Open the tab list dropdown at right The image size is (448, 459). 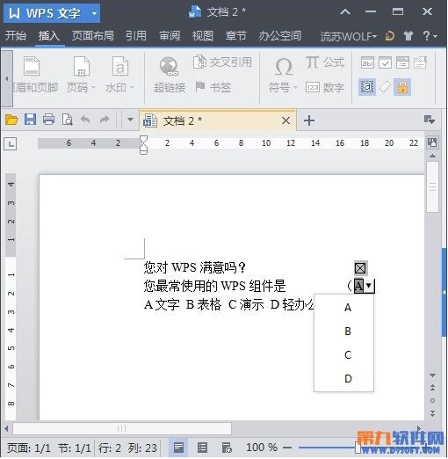pyautogui.click(x=430, y=120)
